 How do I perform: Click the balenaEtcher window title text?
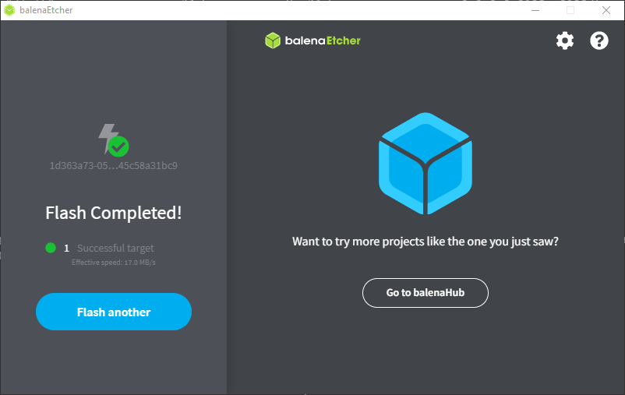(46, 10)
